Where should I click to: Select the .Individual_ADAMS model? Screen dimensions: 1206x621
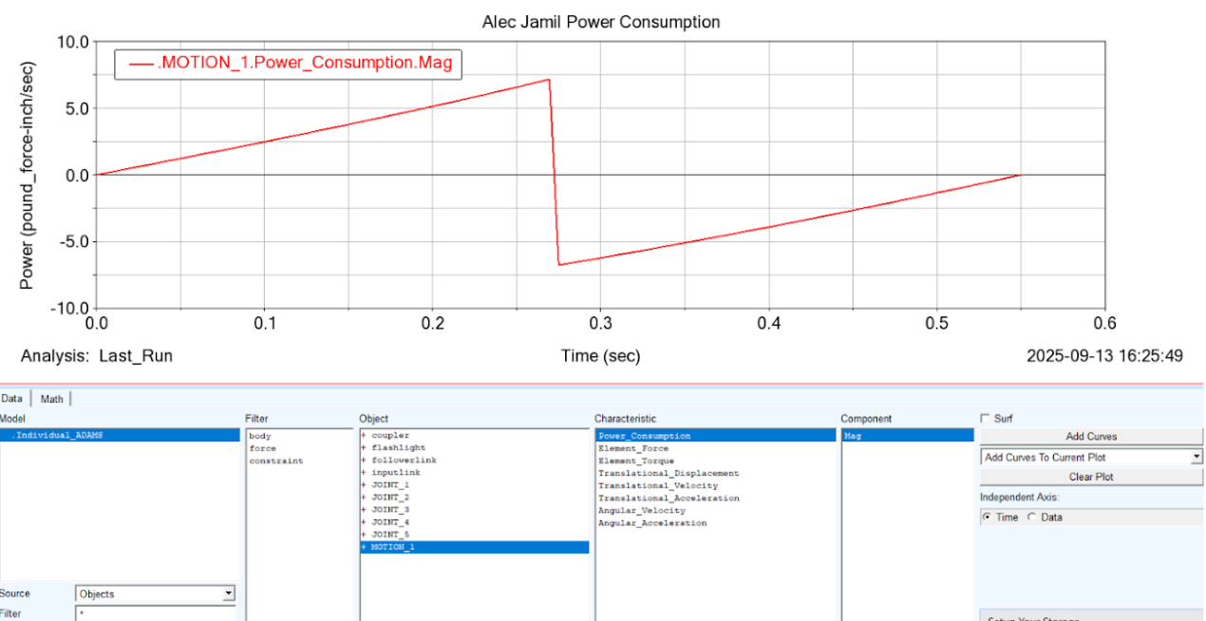pyautogui.click(x=121, y=435)
